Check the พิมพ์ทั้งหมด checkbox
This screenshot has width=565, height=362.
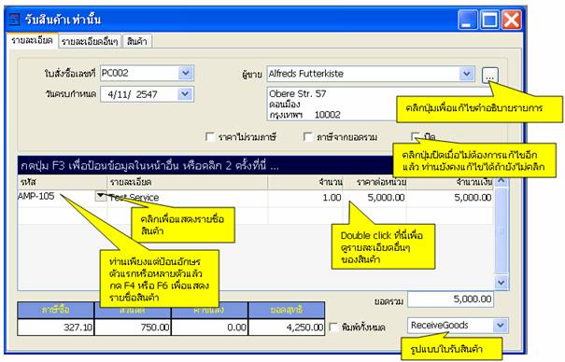pyautogui.click(x=333, y=327)
